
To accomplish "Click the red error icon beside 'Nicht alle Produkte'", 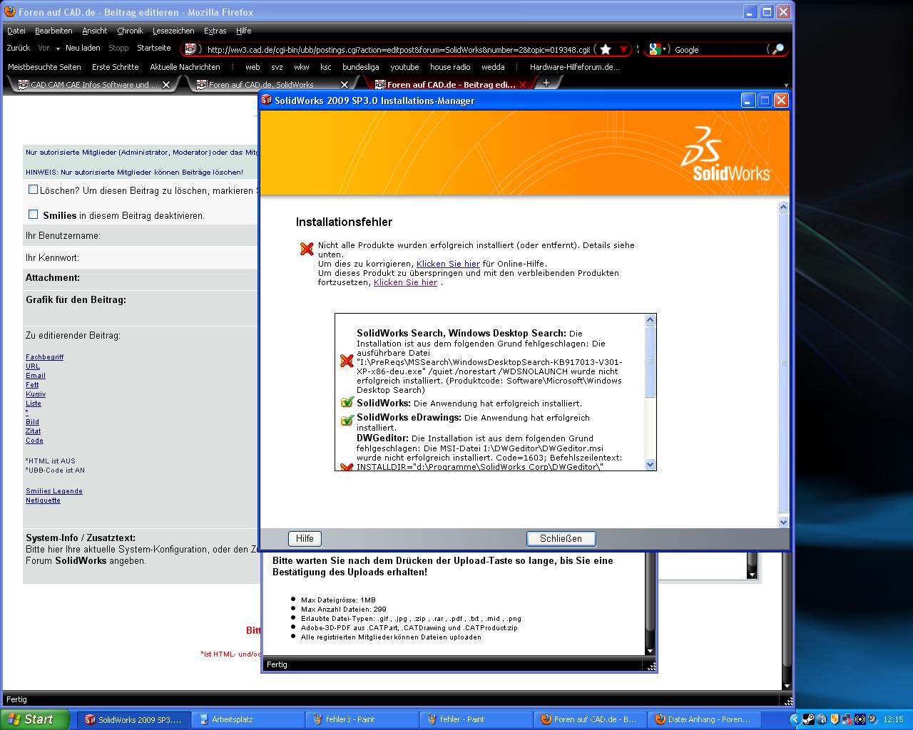I will [x=307, y=249].
